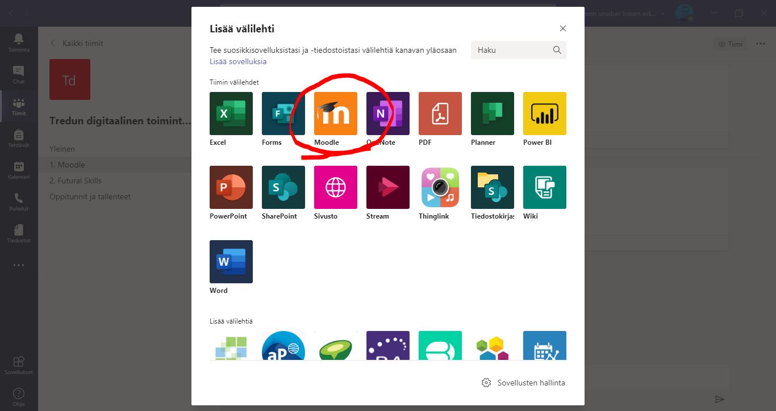Select the Yleinen channel
Viewport: 776px width, 411px height.
pos(62,149)
